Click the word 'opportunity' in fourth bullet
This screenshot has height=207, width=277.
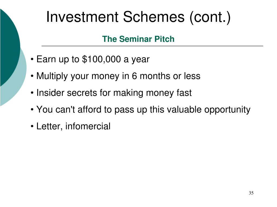pyautogui.click(x=227, y=110)
